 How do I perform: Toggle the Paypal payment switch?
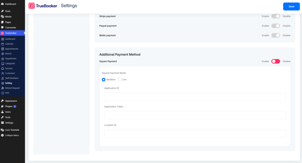[x=276, y=26]
